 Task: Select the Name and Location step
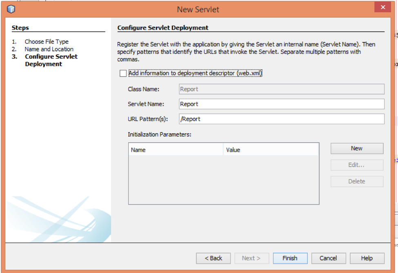(x=49, y=49)
